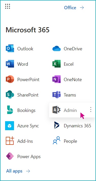Click the Excel label

[x=68, y=64]
